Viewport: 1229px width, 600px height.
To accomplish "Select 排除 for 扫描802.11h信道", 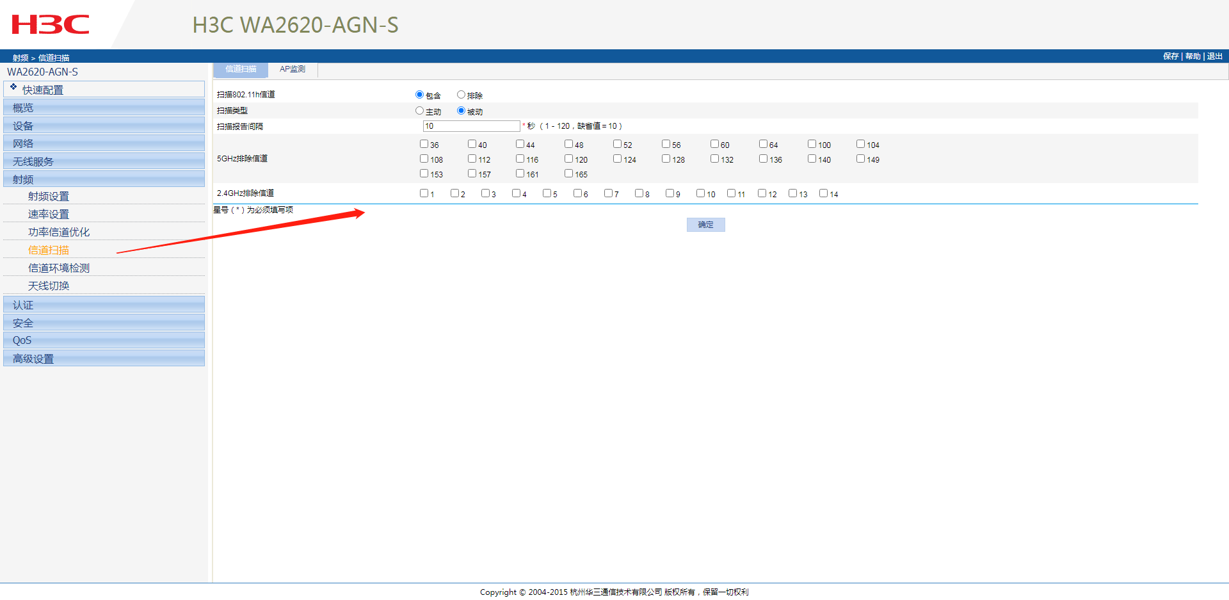I will pos(461,95).
